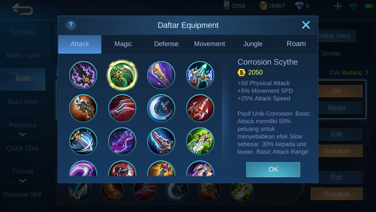Expand the Tutorial sidebar section

point(23,175)
